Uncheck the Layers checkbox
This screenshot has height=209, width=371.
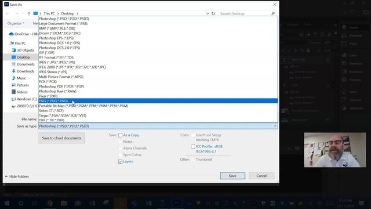click(x=120, y=161)
